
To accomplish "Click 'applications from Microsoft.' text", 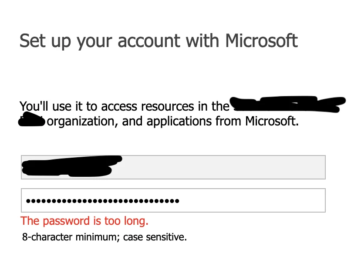I will tap(223, 122).
